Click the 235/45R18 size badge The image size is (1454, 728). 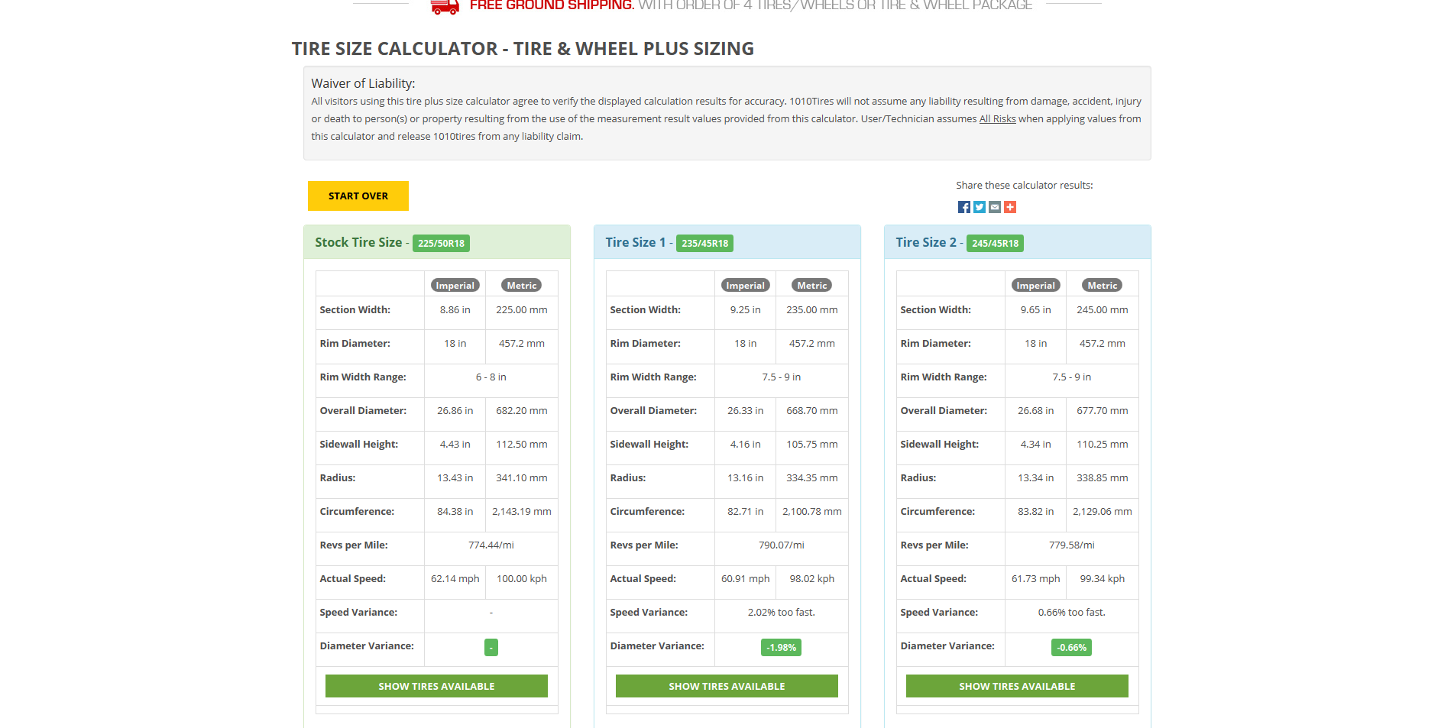click(x=704, y=244)
